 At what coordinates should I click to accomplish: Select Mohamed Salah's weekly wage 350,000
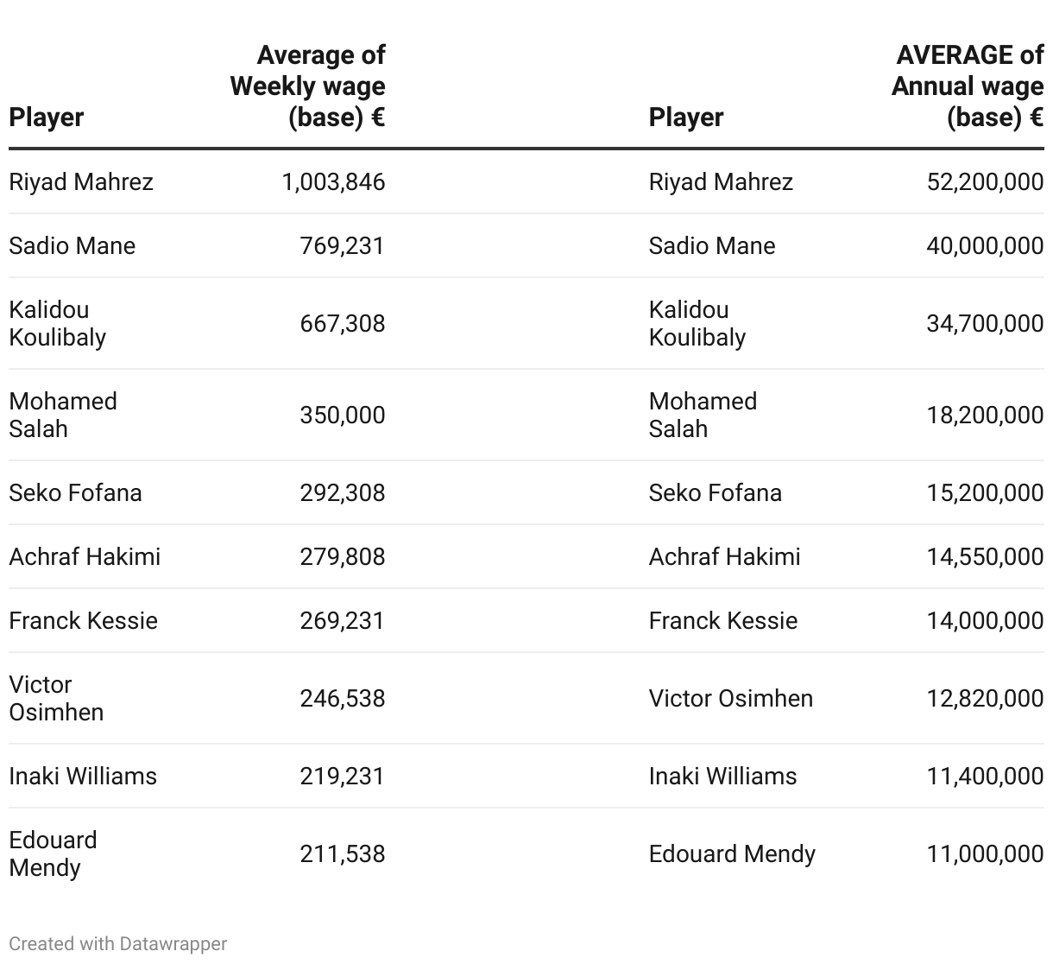point(343,415)
